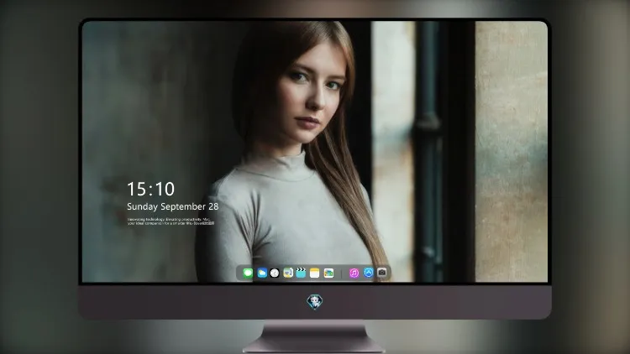Select the Sunday September 28 date
The image size is (630, 354).
pyautogui.click(x=173, y=206)
